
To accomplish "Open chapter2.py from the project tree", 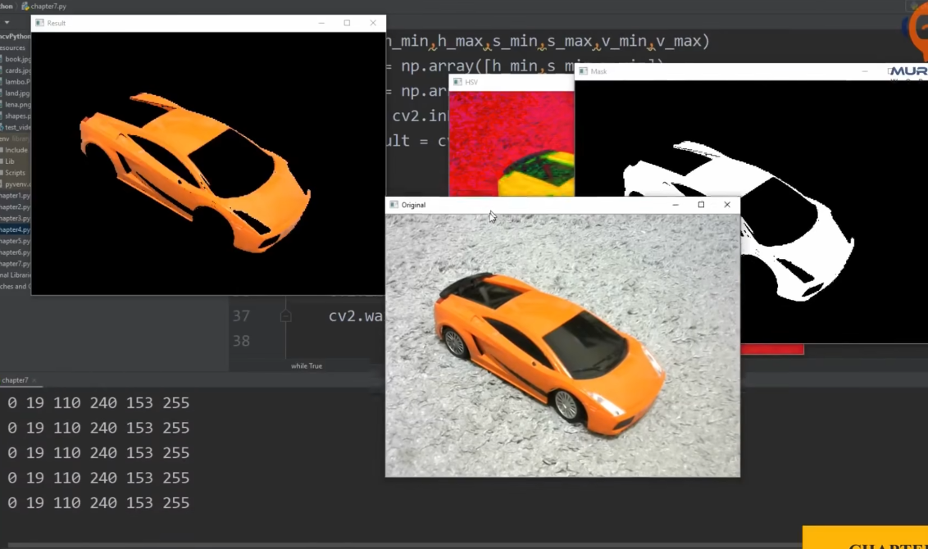I will coord(16,207).
